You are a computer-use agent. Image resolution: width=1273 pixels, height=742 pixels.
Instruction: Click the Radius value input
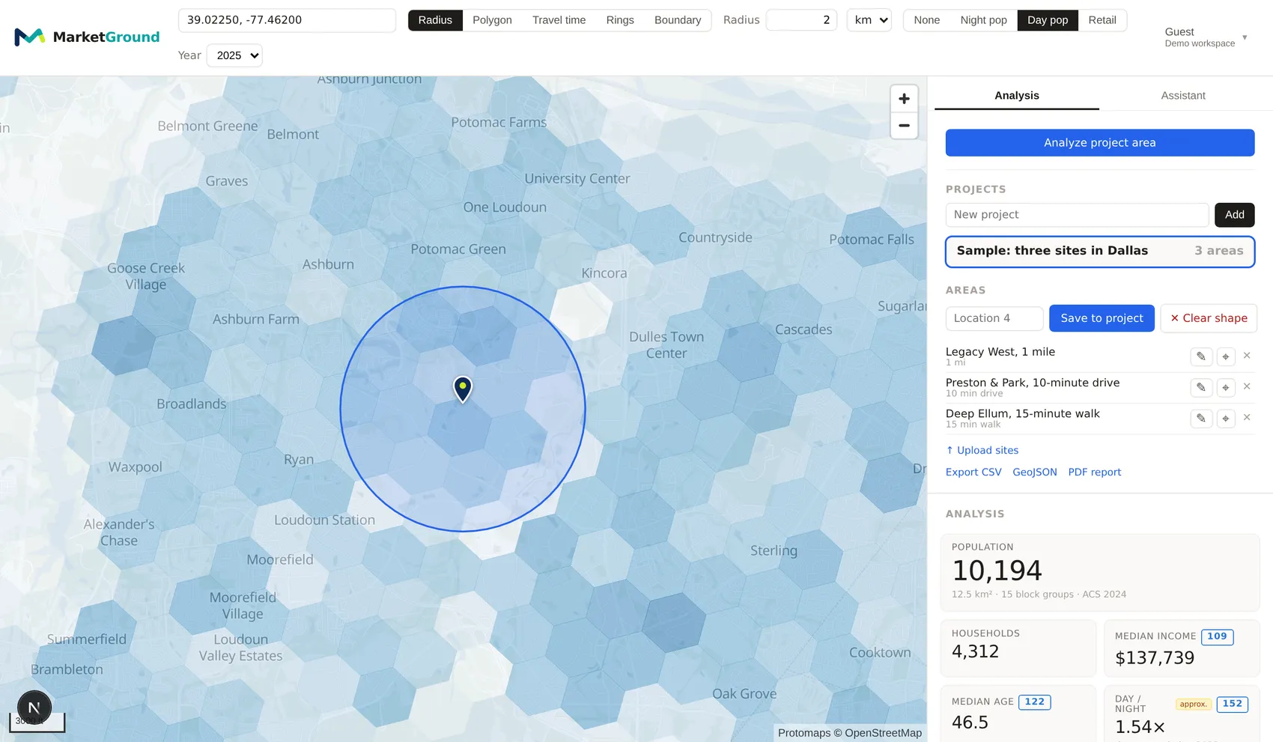(801, 20)
